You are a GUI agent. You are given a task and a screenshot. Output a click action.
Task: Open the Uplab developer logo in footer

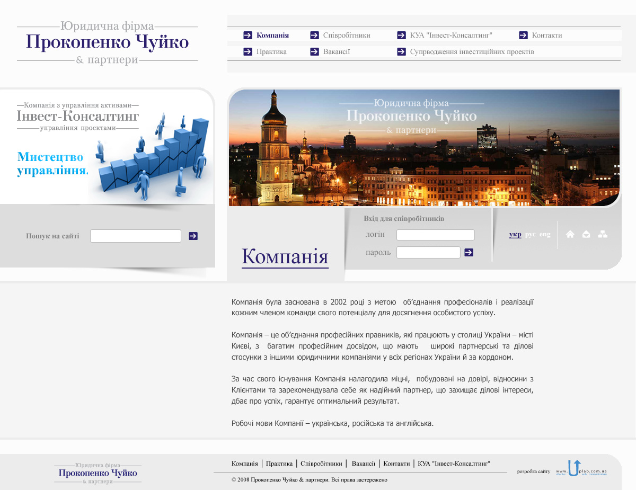[x=581, y=468]
